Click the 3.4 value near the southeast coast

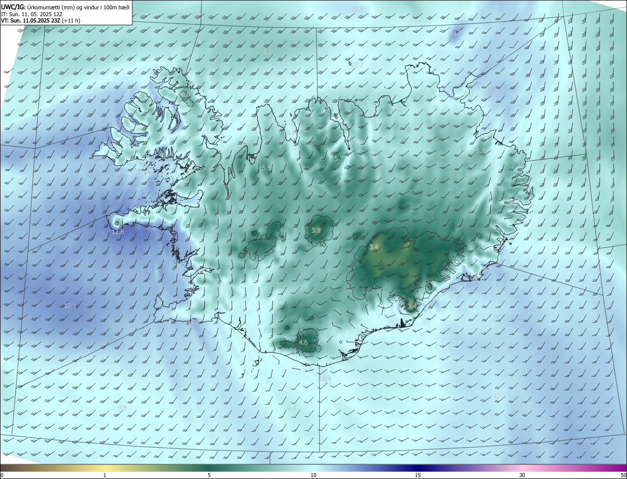click(412, 307)
